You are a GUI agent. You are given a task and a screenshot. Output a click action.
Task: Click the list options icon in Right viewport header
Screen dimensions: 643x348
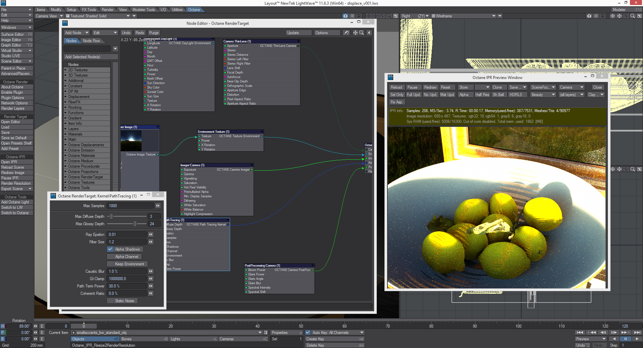[x=596, y=16]
